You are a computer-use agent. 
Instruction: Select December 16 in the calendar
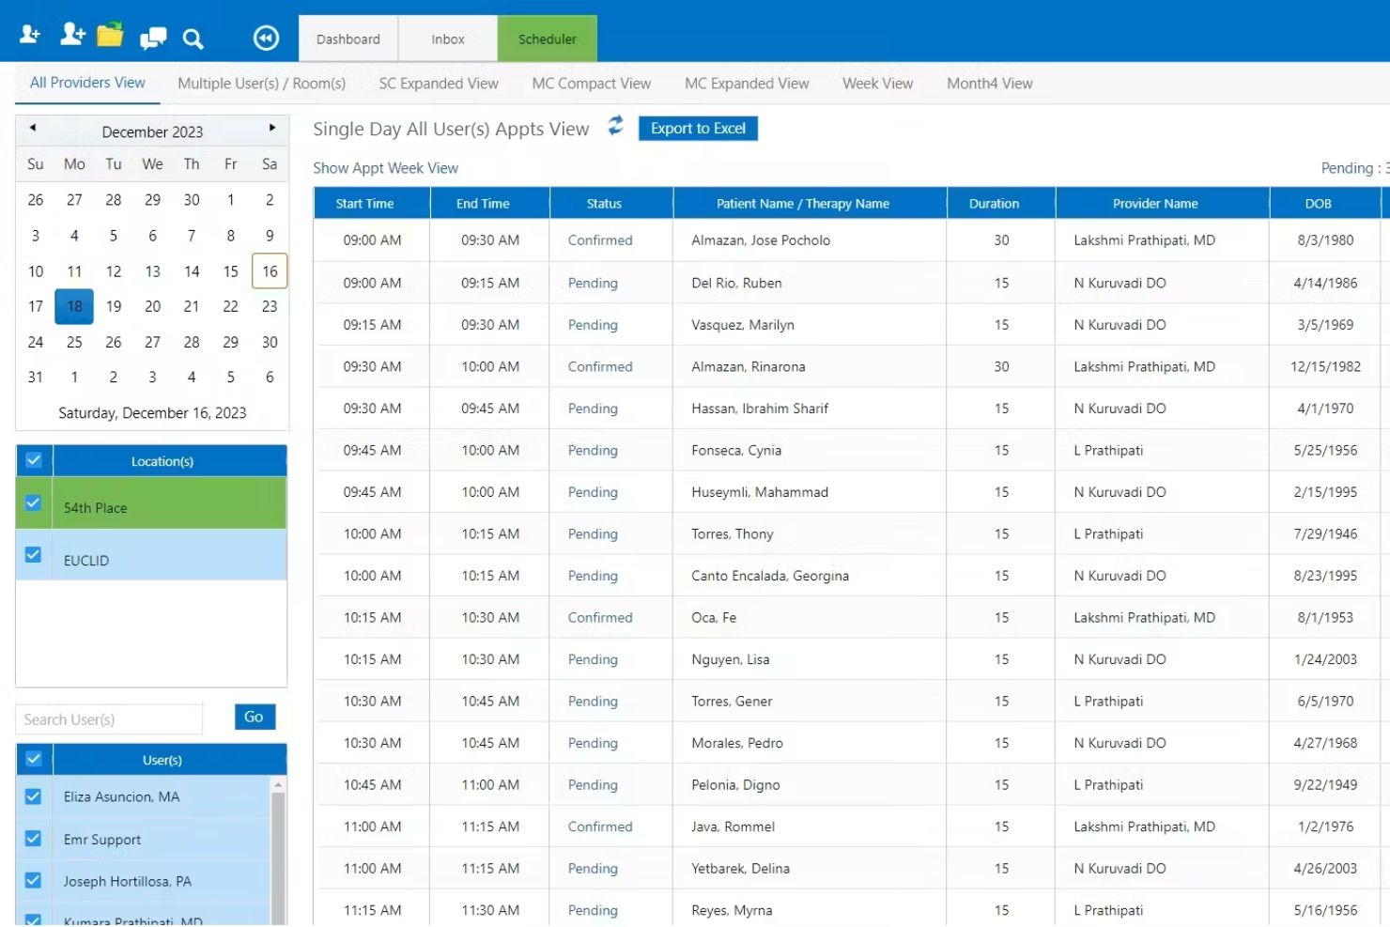pos(270,271)
